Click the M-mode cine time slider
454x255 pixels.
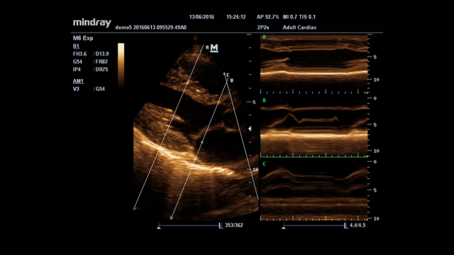click(x=314, y=226)
